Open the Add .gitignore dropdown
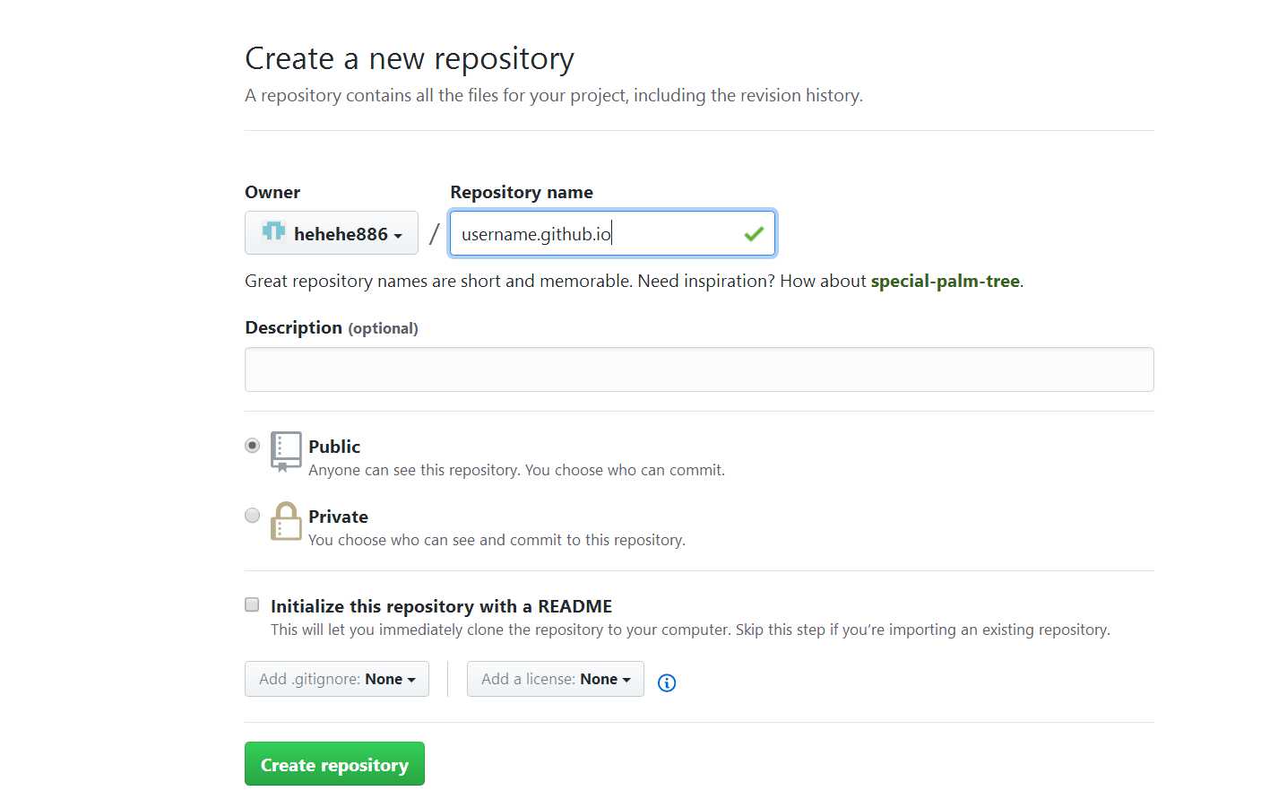Screen dimensions: 1261x808 [337, 679]
